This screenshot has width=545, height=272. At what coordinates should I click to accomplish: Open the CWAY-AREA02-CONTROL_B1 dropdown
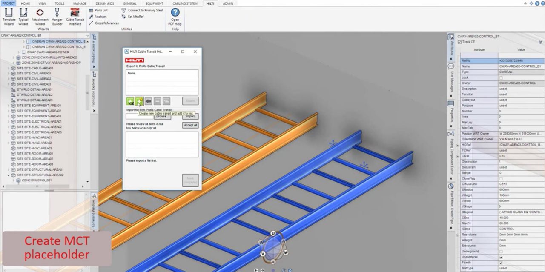click(x=87, y=35)
